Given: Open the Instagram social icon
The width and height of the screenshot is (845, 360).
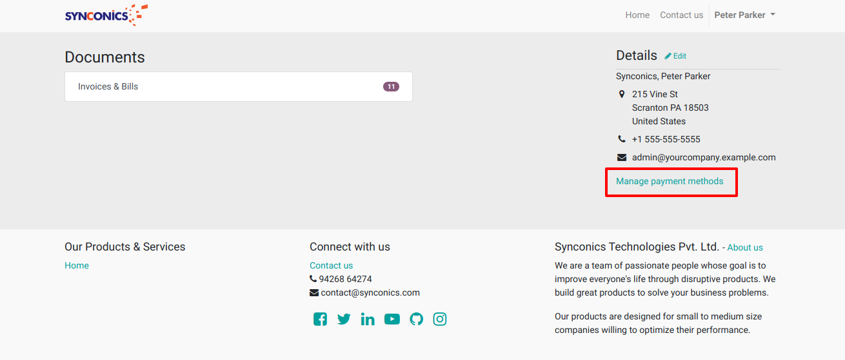Looking at the screenshot, I should tap(440, 319).
